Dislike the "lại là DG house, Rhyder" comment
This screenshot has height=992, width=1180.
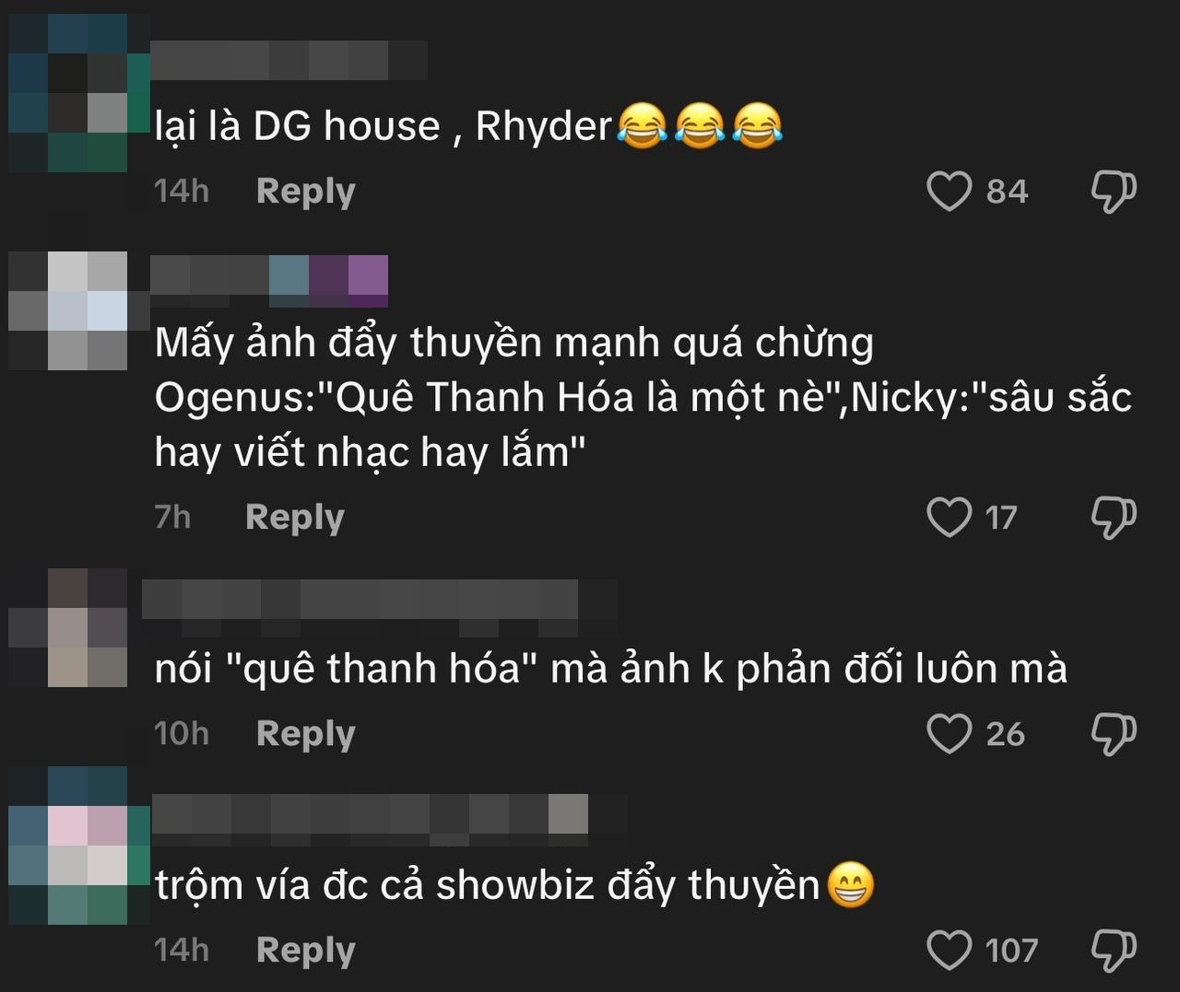(x=1114, y=192)
